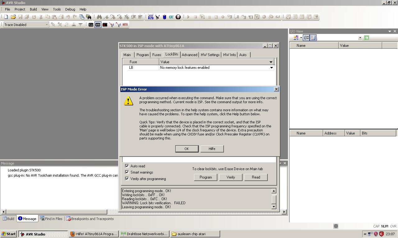Screen dimensions: 398x238
Task: Open the Build menu
Action: click(33, 9)
